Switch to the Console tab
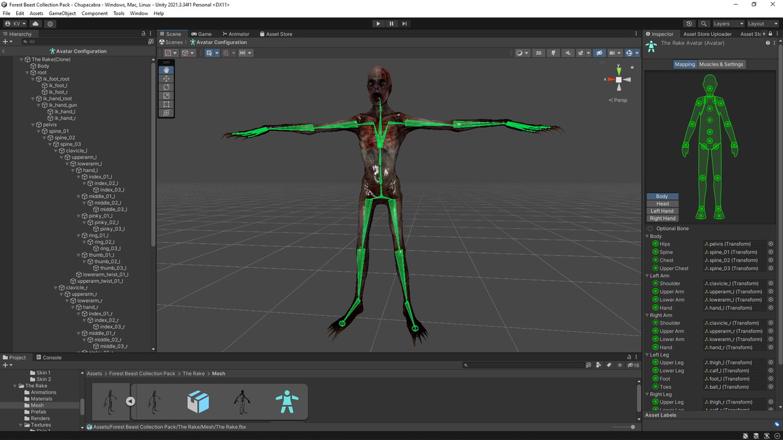The width and height of the screenshot is (783, 440). [x=49, y=357]
